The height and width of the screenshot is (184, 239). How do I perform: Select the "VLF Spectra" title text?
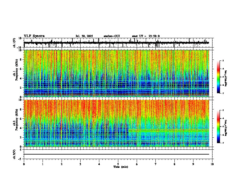coord(34,36)
